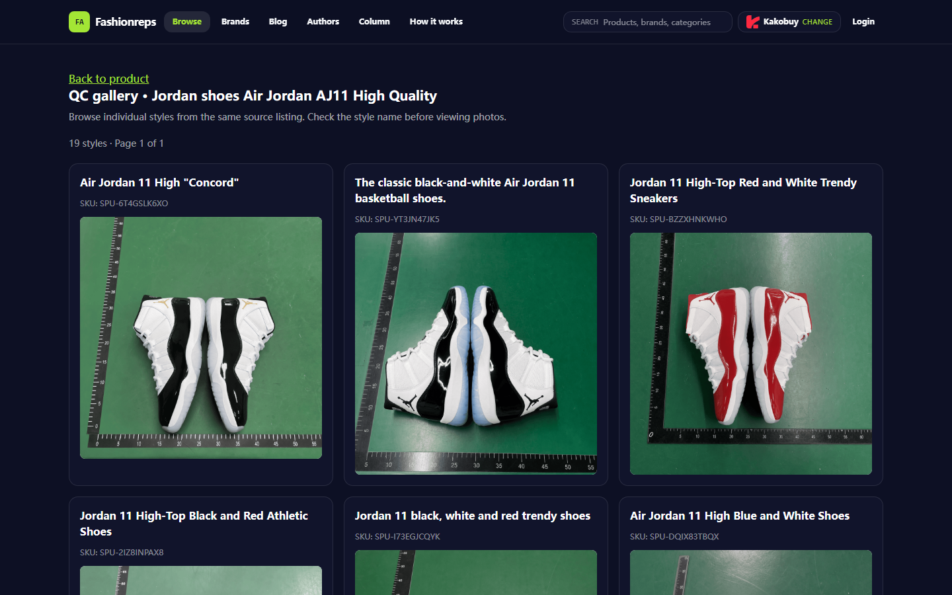Image resolution: width=952 pixels, height=595 pixels.
Task: Click SKU SPU-6T4GSLK6XO text
Action: coord(124,203)
